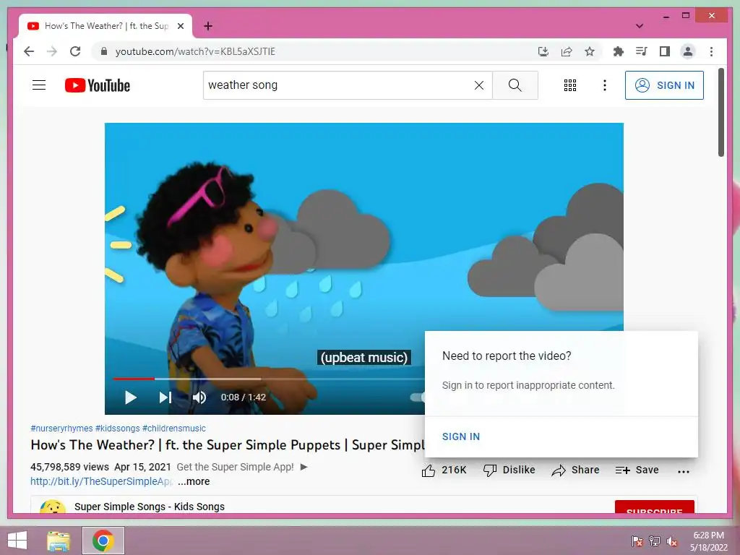This screenshot has height=555, width=740.
Task: Open the Windows Start button
Action: click(17, 541)
